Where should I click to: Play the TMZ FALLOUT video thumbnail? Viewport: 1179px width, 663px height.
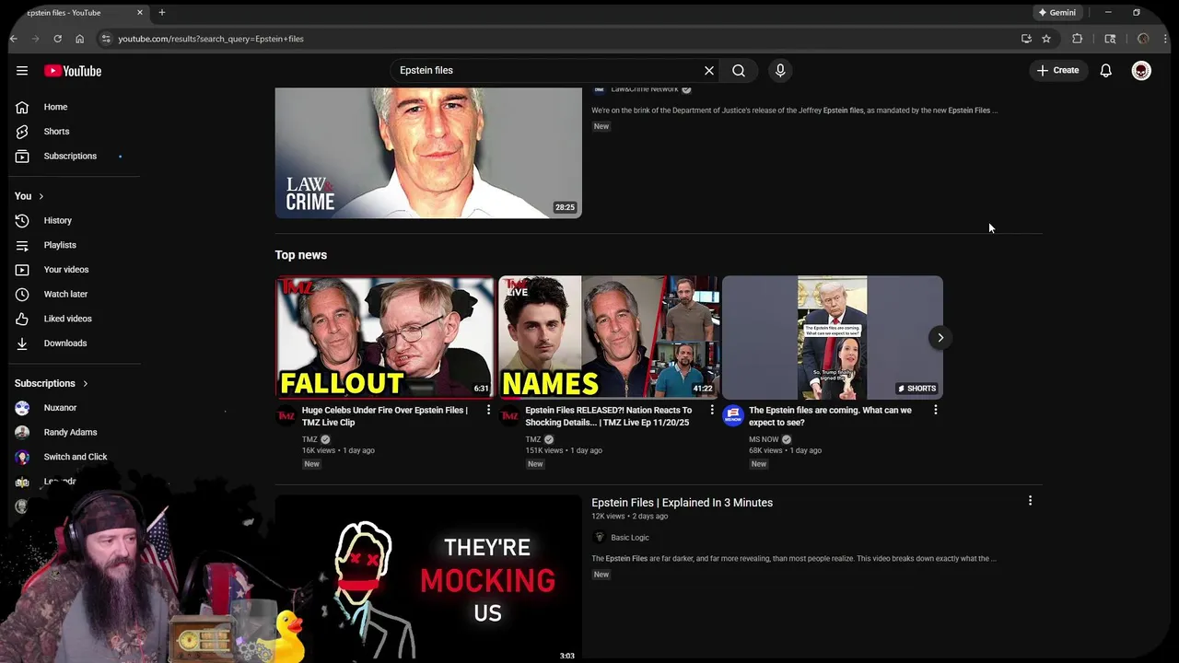coord(385,337)
